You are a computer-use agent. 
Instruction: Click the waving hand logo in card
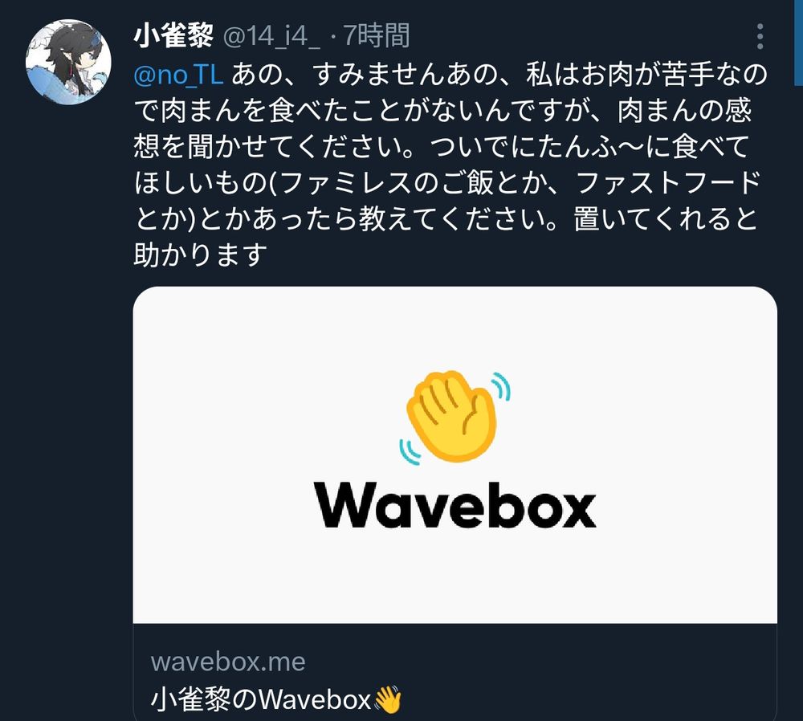coord(454,417)
